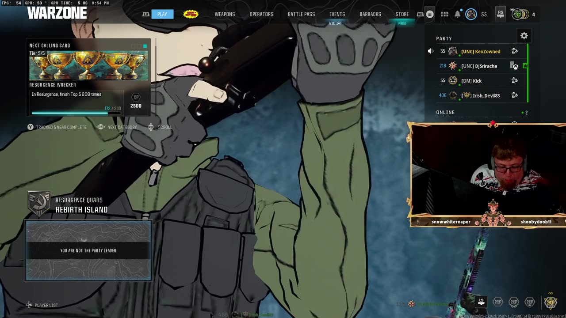The height and width of the screenshot is (318, 566).
Task: Open the grid apps menu icon
Action: 444,14
